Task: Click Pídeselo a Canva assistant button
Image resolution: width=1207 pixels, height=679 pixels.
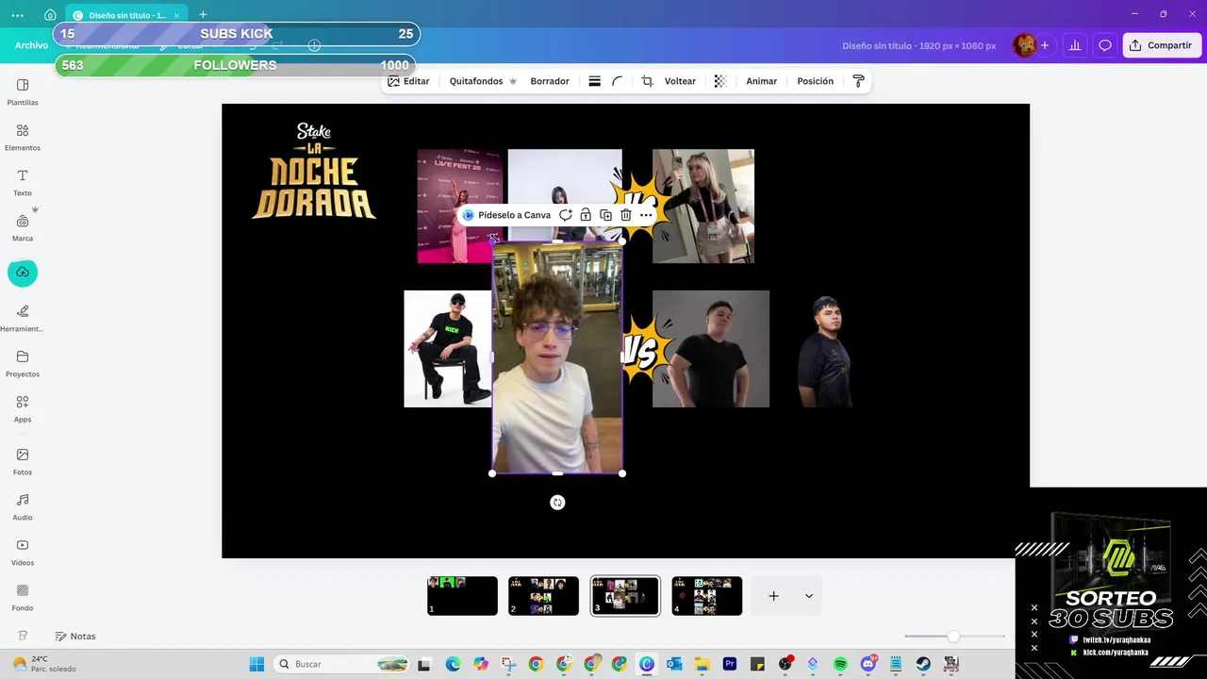Action: [507, 215]
